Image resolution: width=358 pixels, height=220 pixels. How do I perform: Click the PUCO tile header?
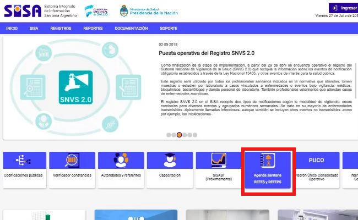tap(317, 160)
